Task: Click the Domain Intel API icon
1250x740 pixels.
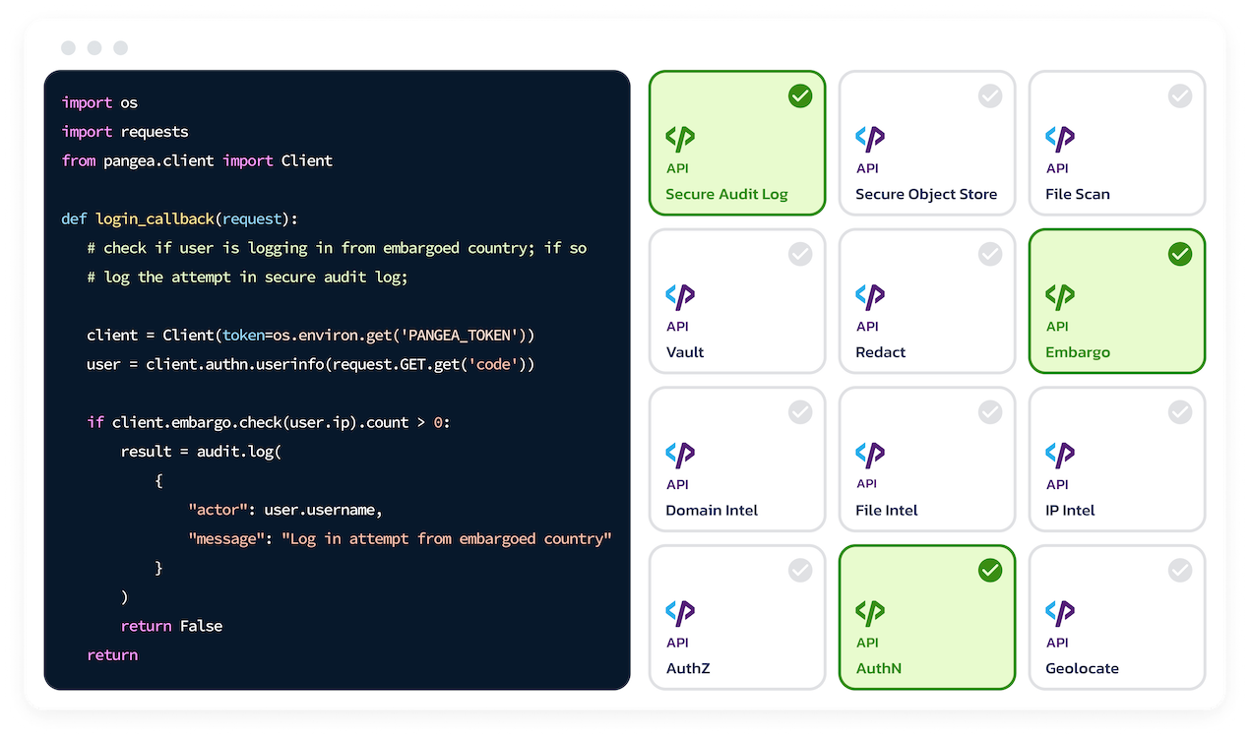Action: tap(680, 455)
